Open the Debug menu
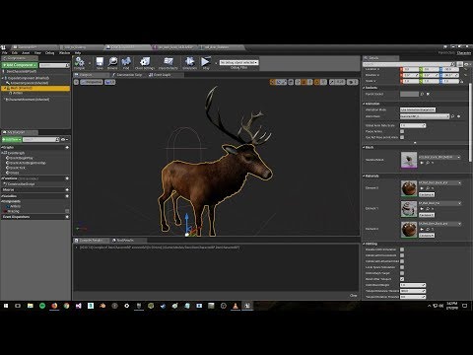473x355 pixels. click(x=49, y=52)
